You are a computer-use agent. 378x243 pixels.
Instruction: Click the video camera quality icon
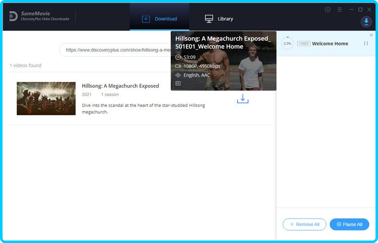click(x=178, y=66)
